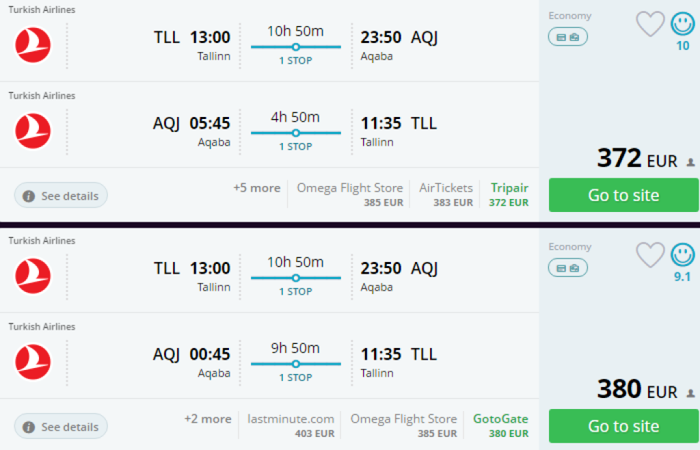The height and width of the screenshot is (450, 700).
Task: Click the smiley rating icon showing 9.1
Action: [x=682, y=256]
